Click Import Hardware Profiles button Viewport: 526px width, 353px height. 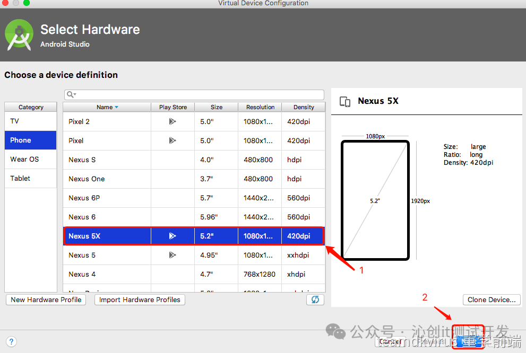click(x=140, y=300)
